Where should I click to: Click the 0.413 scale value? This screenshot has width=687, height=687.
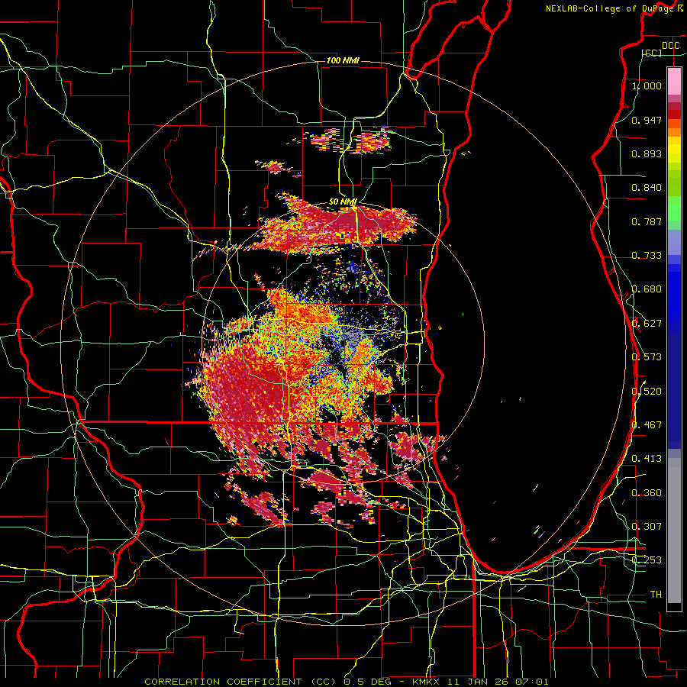[x=647, y=458]
